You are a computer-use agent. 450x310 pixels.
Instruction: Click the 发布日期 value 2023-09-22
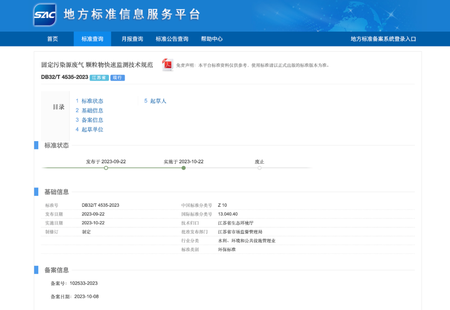93,214
